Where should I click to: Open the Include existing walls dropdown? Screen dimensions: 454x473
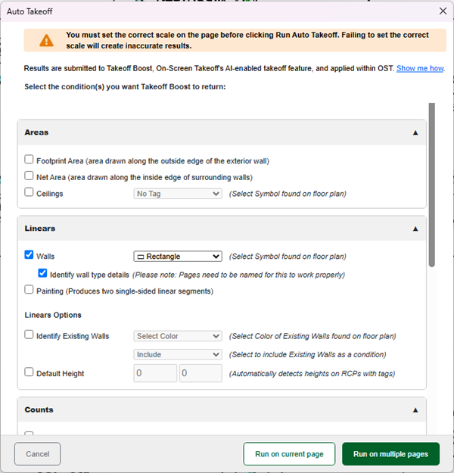pyautogui.click(x=178, y=354)
